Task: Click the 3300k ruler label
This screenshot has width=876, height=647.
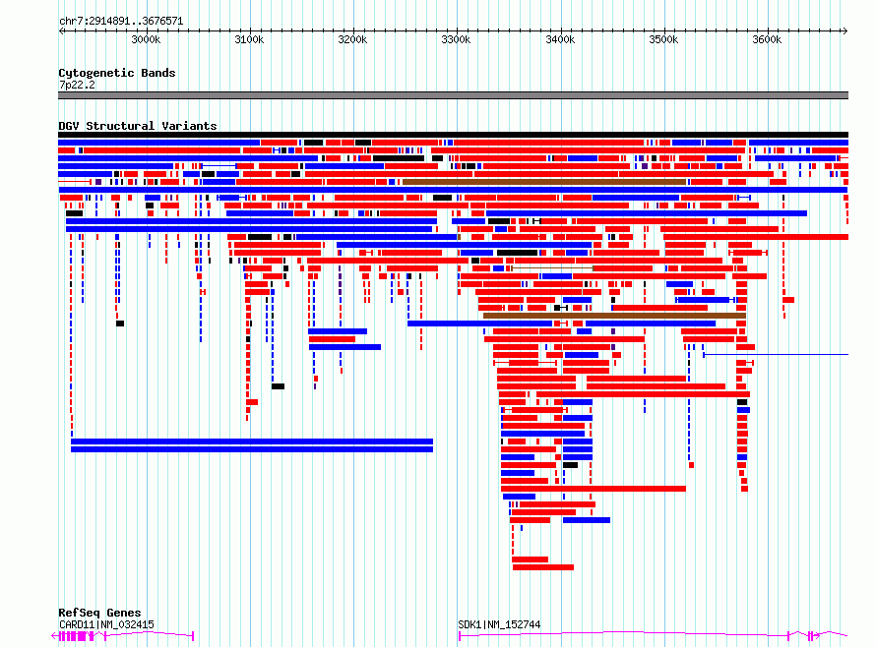Action: [x=456, y=39]
